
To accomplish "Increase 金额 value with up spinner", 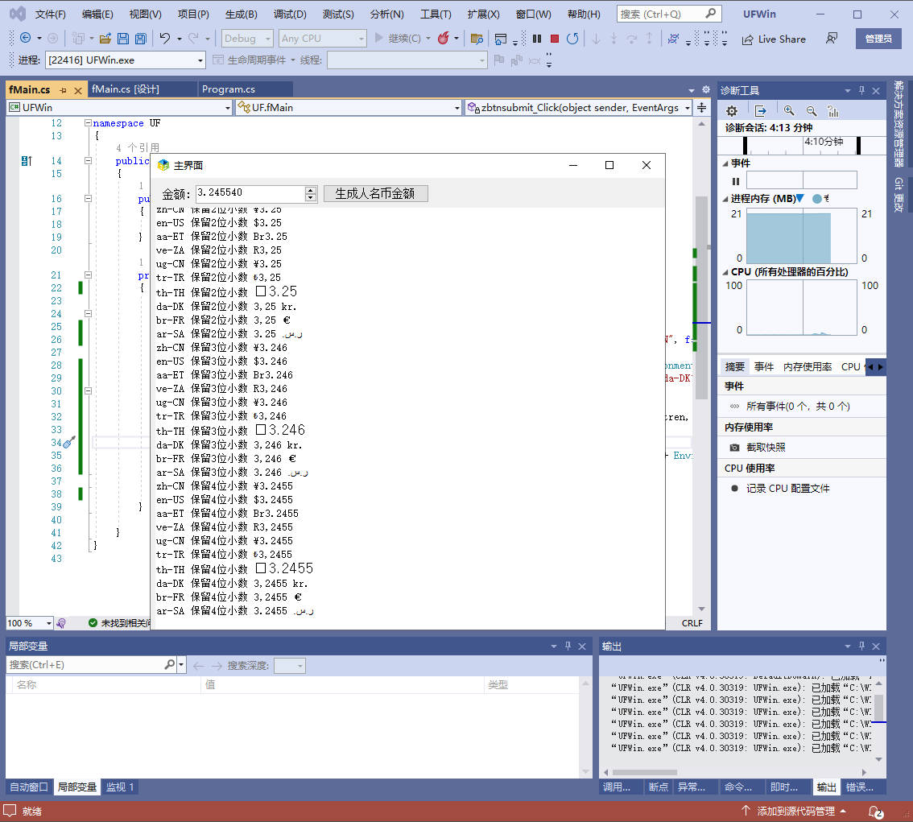I will (311, 190).
